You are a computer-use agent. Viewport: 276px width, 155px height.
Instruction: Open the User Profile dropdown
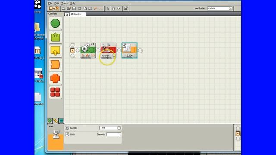[220, 9]
